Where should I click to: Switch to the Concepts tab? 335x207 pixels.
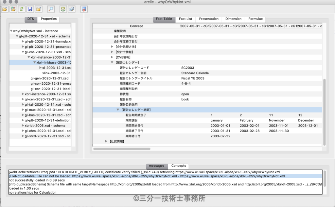(x=179, y=166)
